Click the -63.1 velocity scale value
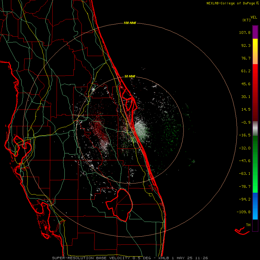 coord(245,174)
